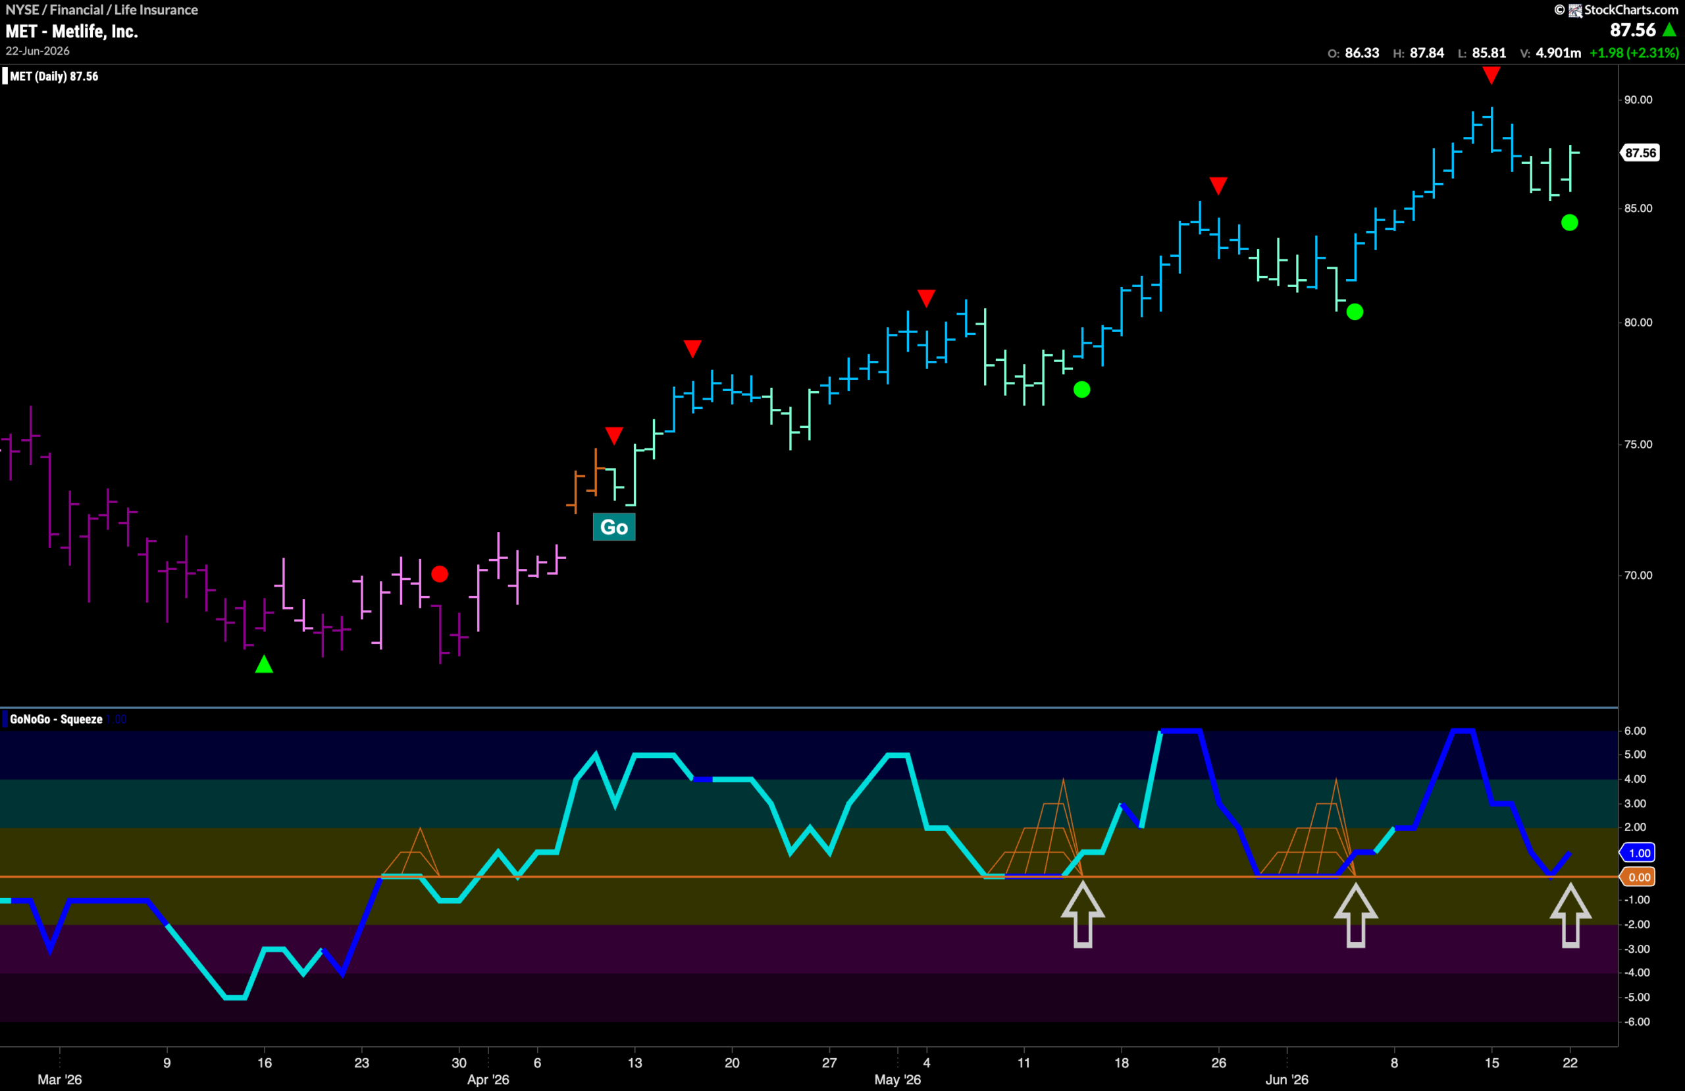Screen dimensions: 1685x1091
Task: Click the MET - Metlife, Inc. title
Action: coord(72,31)
